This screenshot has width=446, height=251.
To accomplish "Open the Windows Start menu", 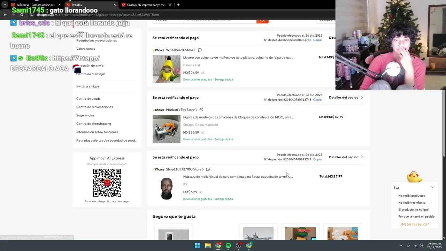I will [x=198, y=245].
